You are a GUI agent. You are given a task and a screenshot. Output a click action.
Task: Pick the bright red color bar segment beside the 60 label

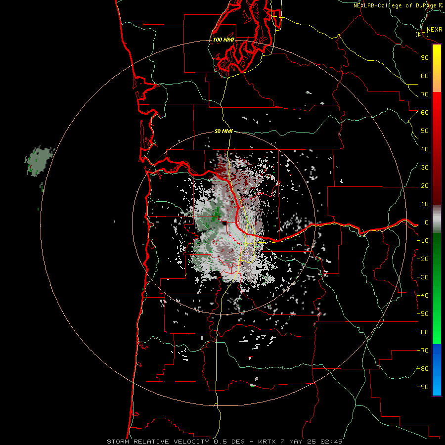[x=437, y=108]
